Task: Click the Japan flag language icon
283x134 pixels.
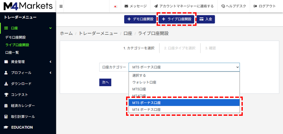Action: click(115, 6)
